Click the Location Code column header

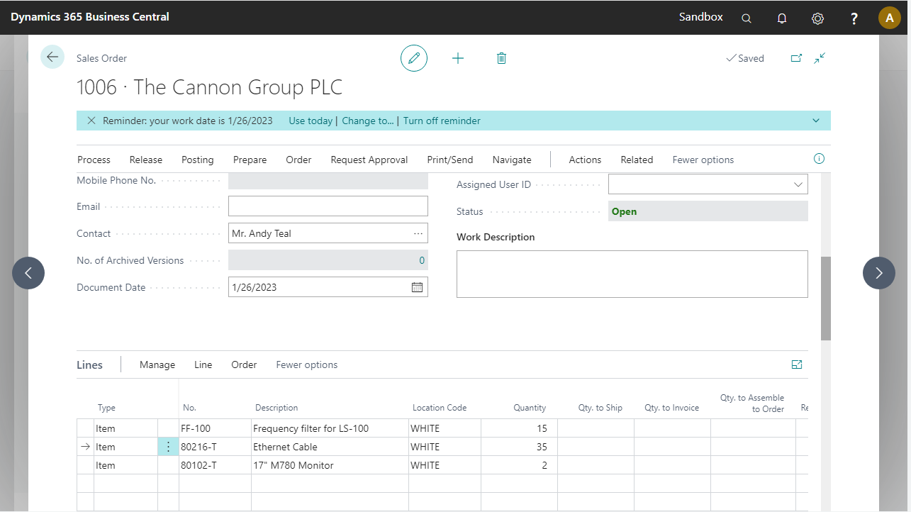coord(440,408)
